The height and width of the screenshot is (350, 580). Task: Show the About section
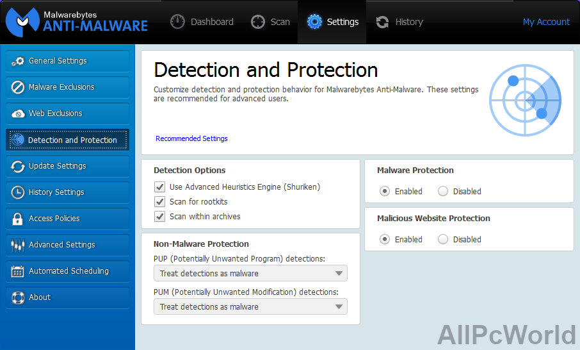point(68,298)
